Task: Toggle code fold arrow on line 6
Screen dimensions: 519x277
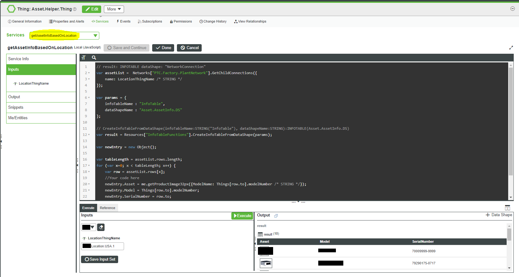Action: (89, 98)
